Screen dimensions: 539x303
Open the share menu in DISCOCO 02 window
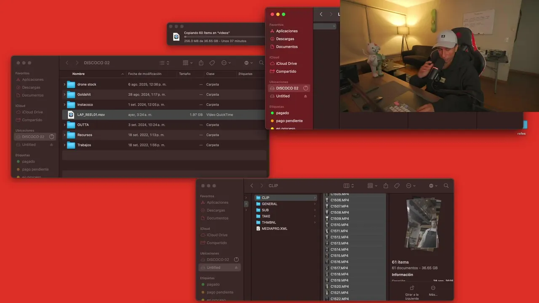(x=201, y=63)
